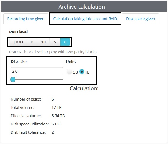Image resolution: width=168 pixels, height=144 pixels.
Task: Select JBOD as the RAID level
Action: [x=18, y=42]
